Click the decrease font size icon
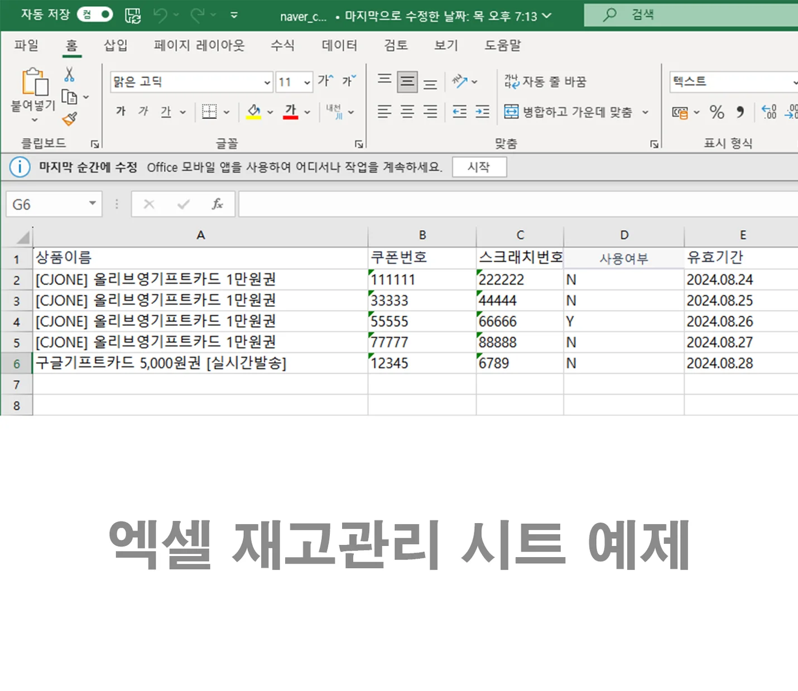Viewport: 798px width, 691px height. click(349, 81)
